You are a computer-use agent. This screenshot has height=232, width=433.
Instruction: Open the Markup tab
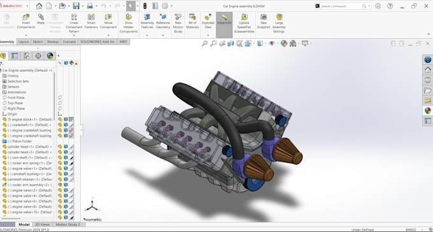click(x=53, y=41)
